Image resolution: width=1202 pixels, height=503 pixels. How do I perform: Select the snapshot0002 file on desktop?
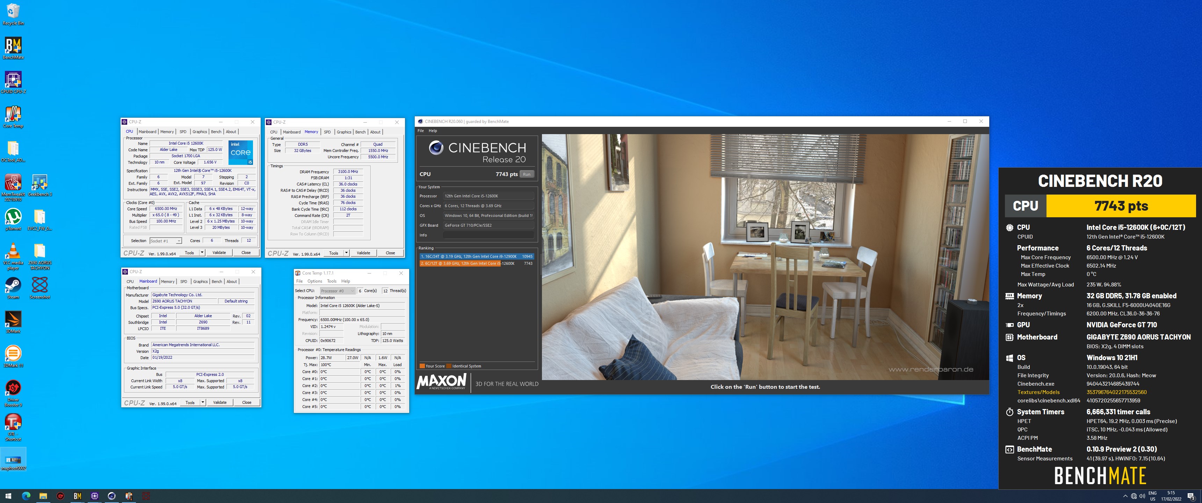coord(13,459)
